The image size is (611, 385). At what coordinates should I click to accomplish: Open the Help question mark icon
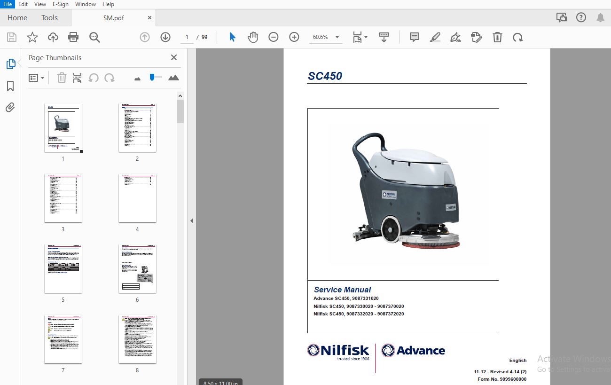[x=581, y=18]
